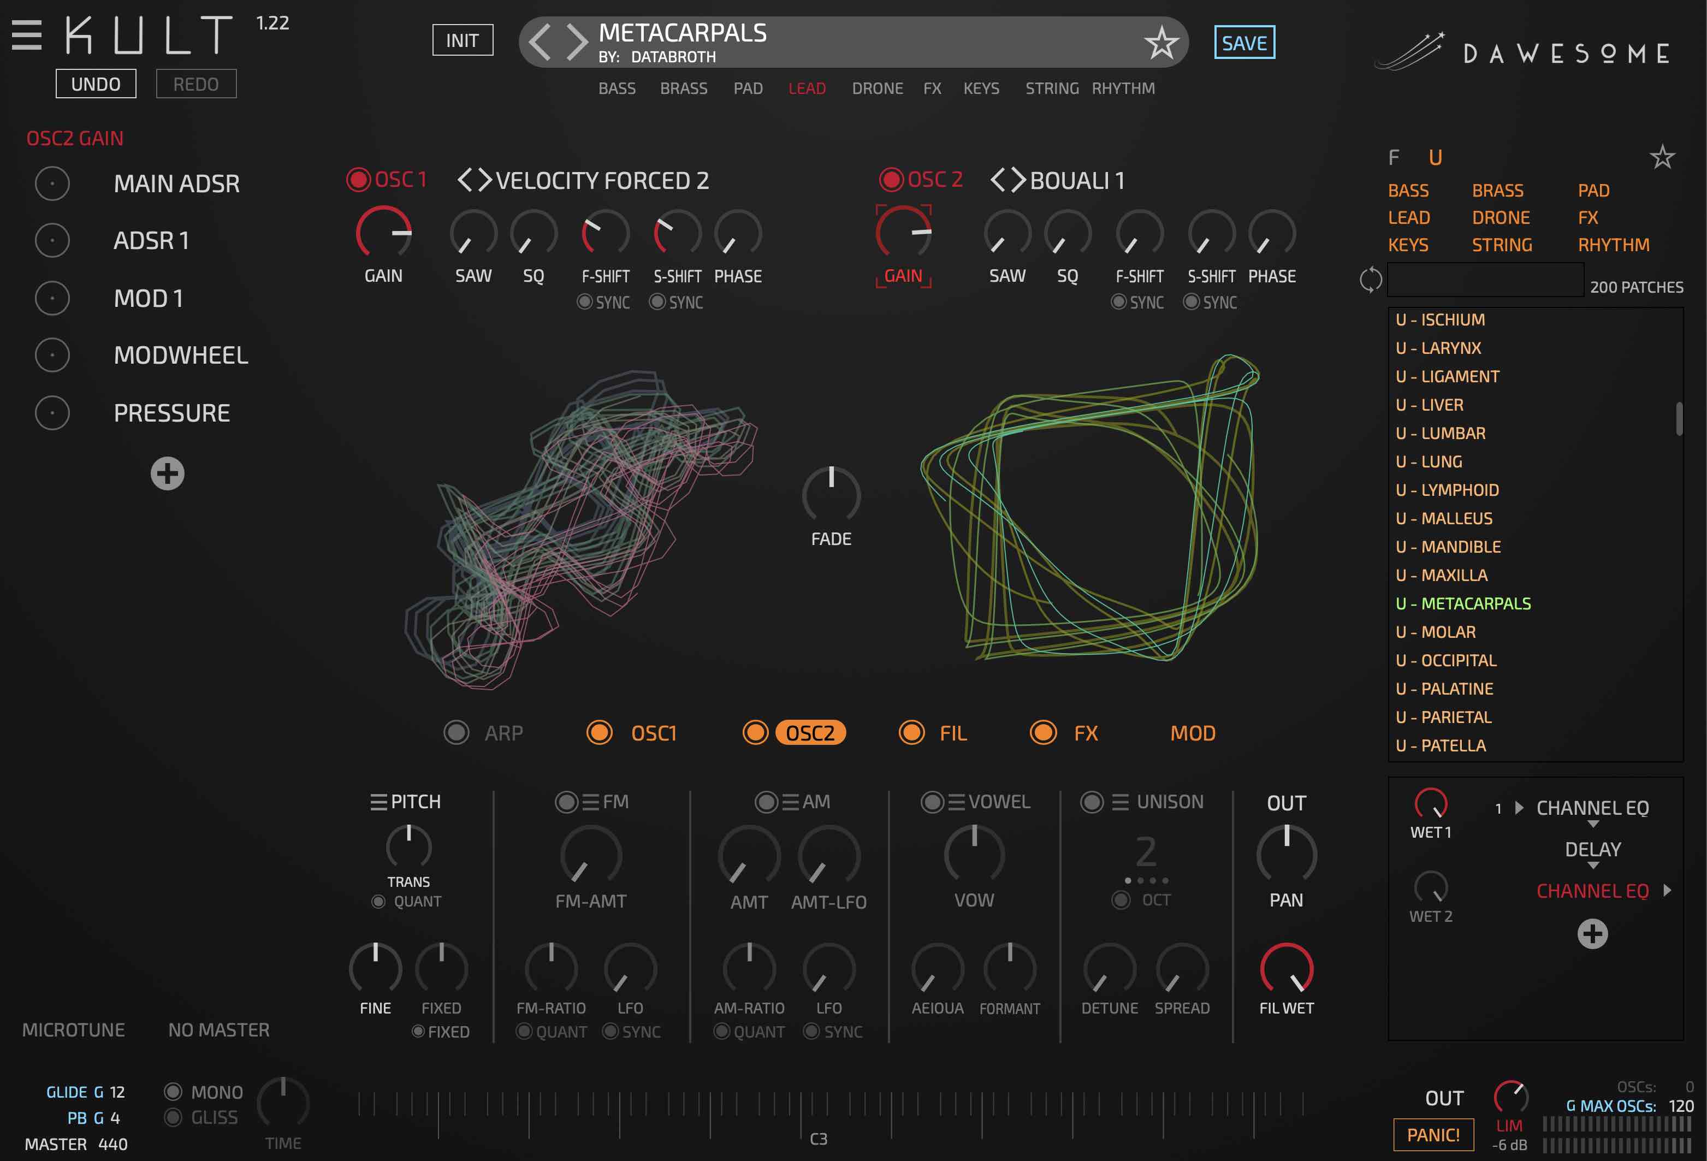Expand first CHANNEL EQ effect slot arrow
The image size is (1707, 1161).
click(1519, 808)
